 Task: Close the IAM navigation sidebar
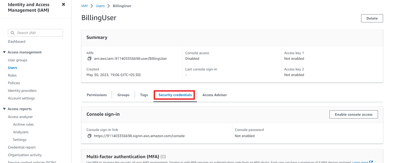[x=64, y=5]
